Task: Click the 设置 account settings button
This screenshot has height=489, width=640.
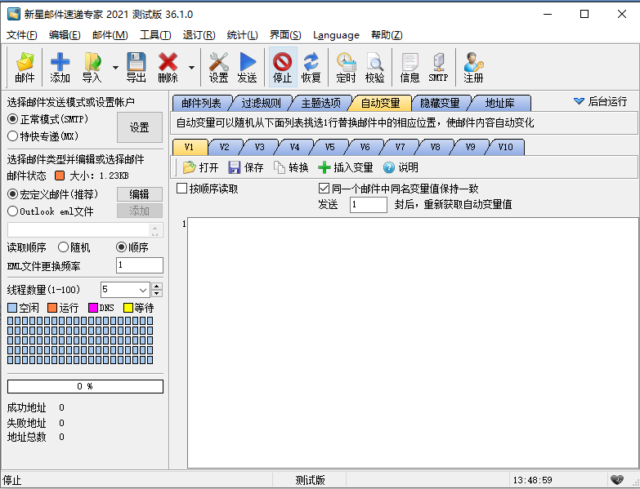Action: (x=139, y=127)
